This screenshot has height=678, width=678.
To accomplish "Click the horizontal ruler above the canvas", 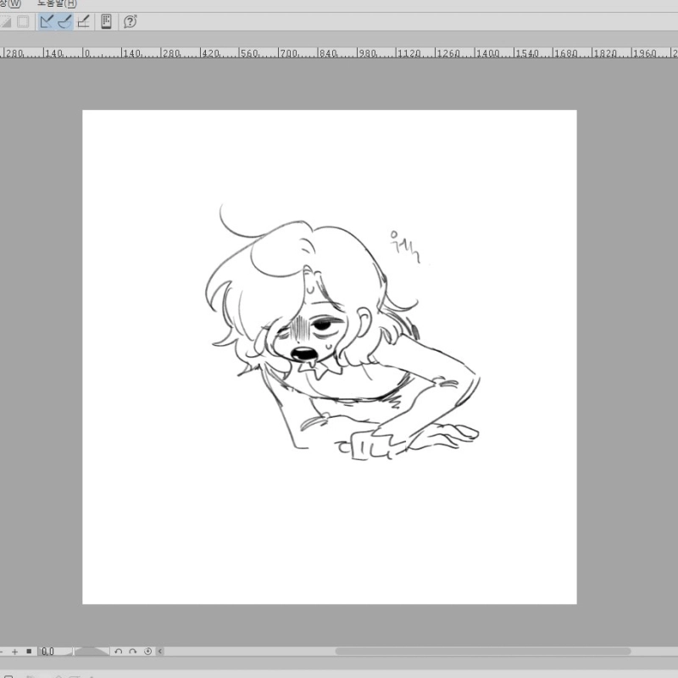I will (x=339, y=53).
